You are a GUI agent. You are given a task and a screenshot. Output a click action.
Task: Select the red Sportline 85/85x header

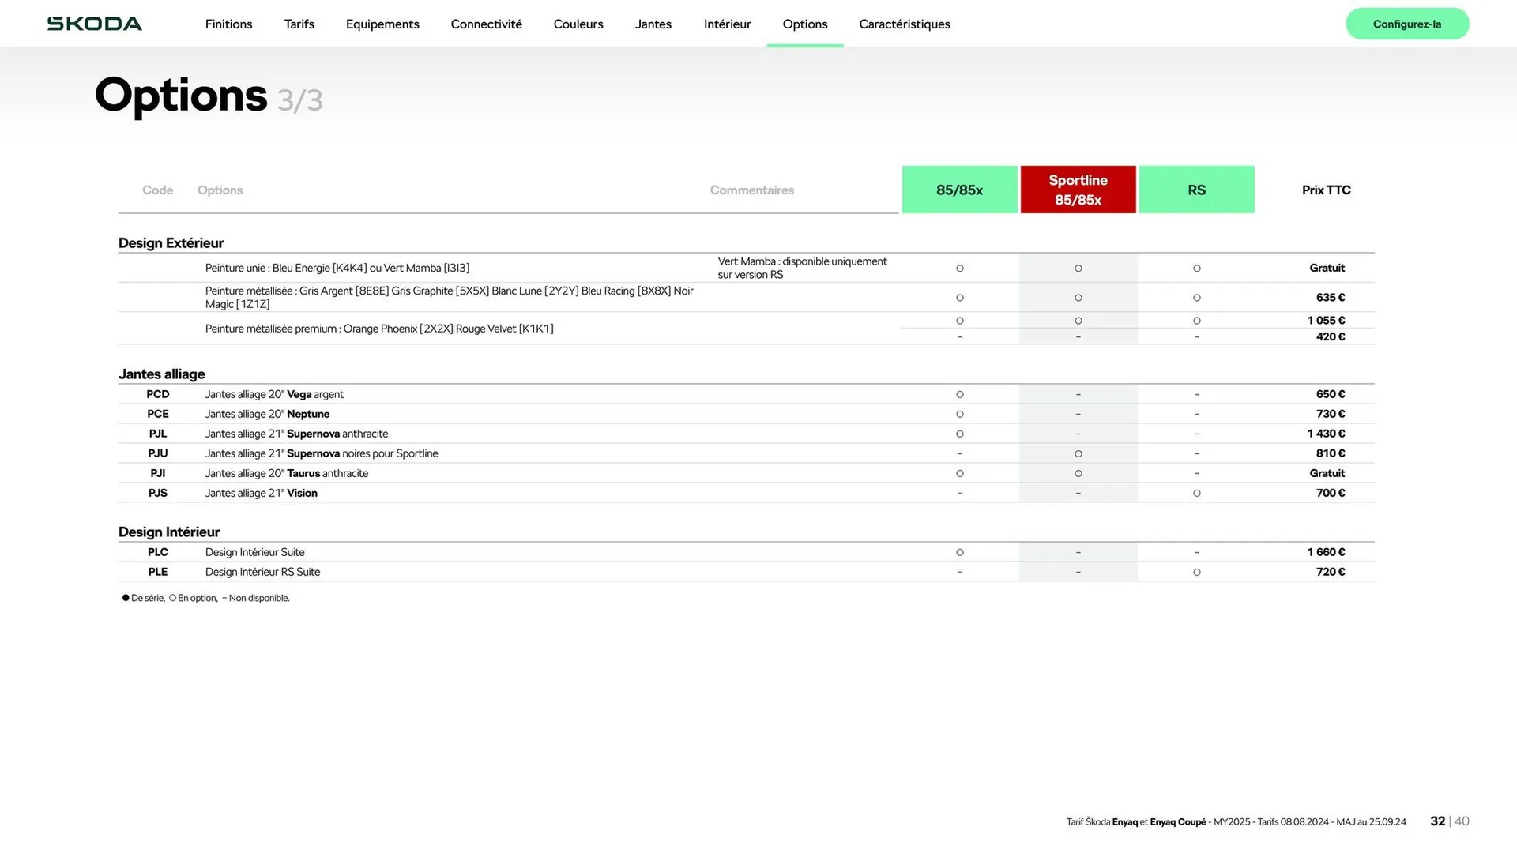point(1078,190)
